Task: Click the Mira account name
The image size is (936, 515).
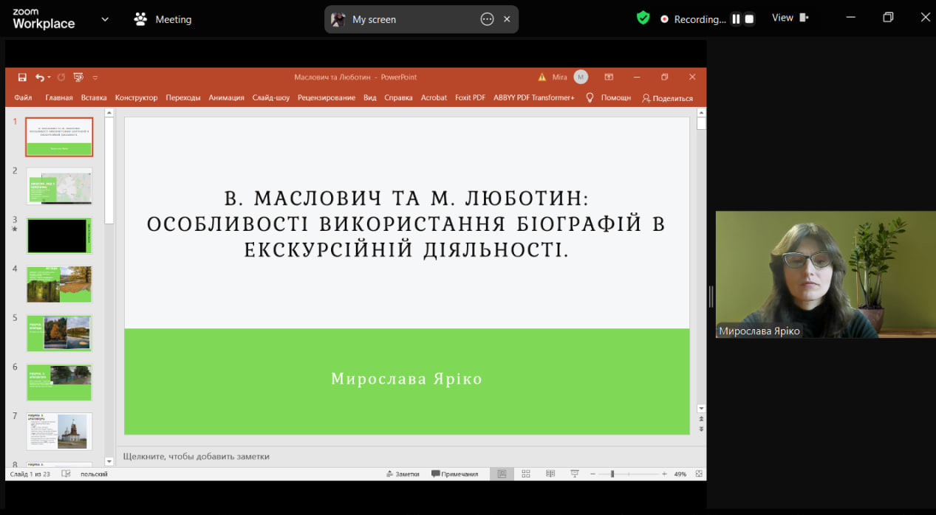Action: coord(560,77)
